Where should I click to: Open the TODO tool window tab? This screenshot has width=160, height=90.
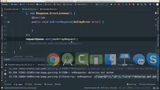(28, 84)
